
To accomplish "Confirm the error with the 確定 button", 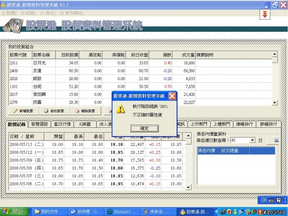I will (144, 128).
